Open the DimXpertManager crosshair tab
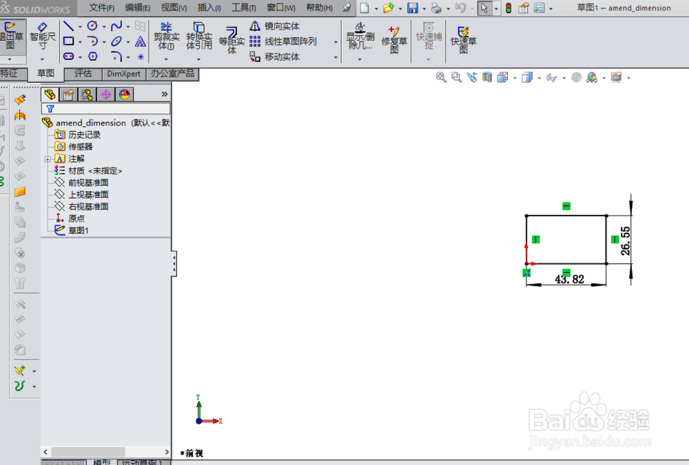Viewport: 689px width, 465px height. pos(106,94)
